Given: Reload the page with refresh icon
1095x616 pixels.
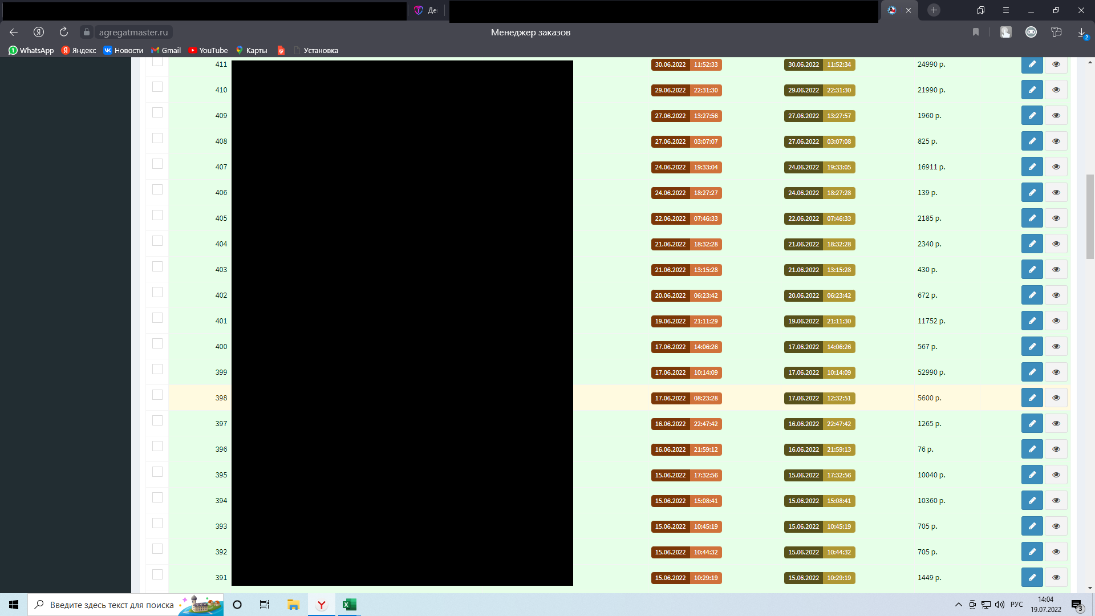Looking at the screenshot, I should (64, 32).
